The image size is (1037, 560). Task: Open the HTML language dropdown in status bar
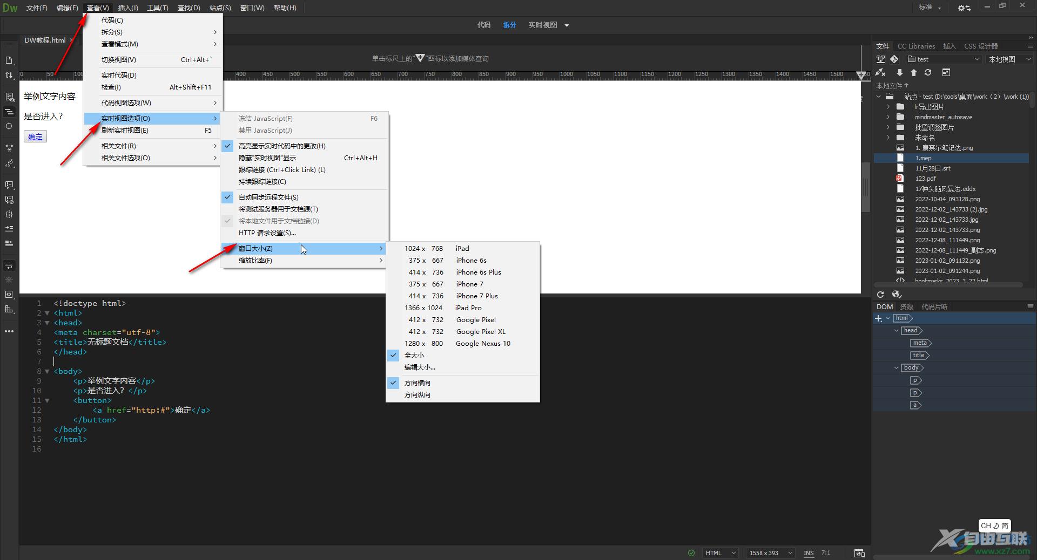[x=720, y=553]
